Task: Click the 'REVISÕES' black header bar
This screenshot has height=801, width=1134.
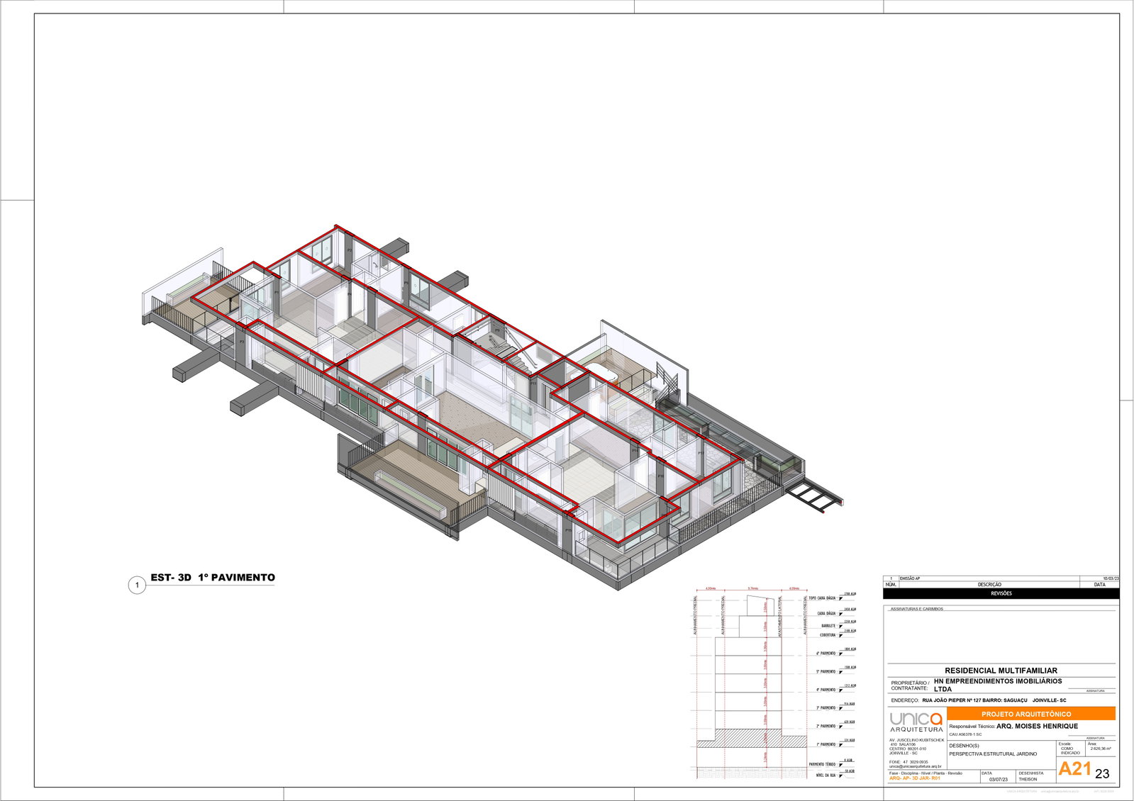Action: pyautogui.click(x=1001, y=593)
